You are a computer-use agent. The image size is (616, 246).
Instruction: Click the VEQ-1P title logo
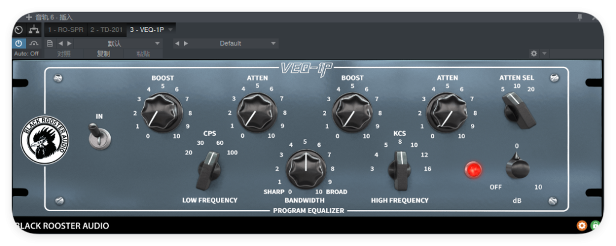pyautogui.click(x=306, y=69)
